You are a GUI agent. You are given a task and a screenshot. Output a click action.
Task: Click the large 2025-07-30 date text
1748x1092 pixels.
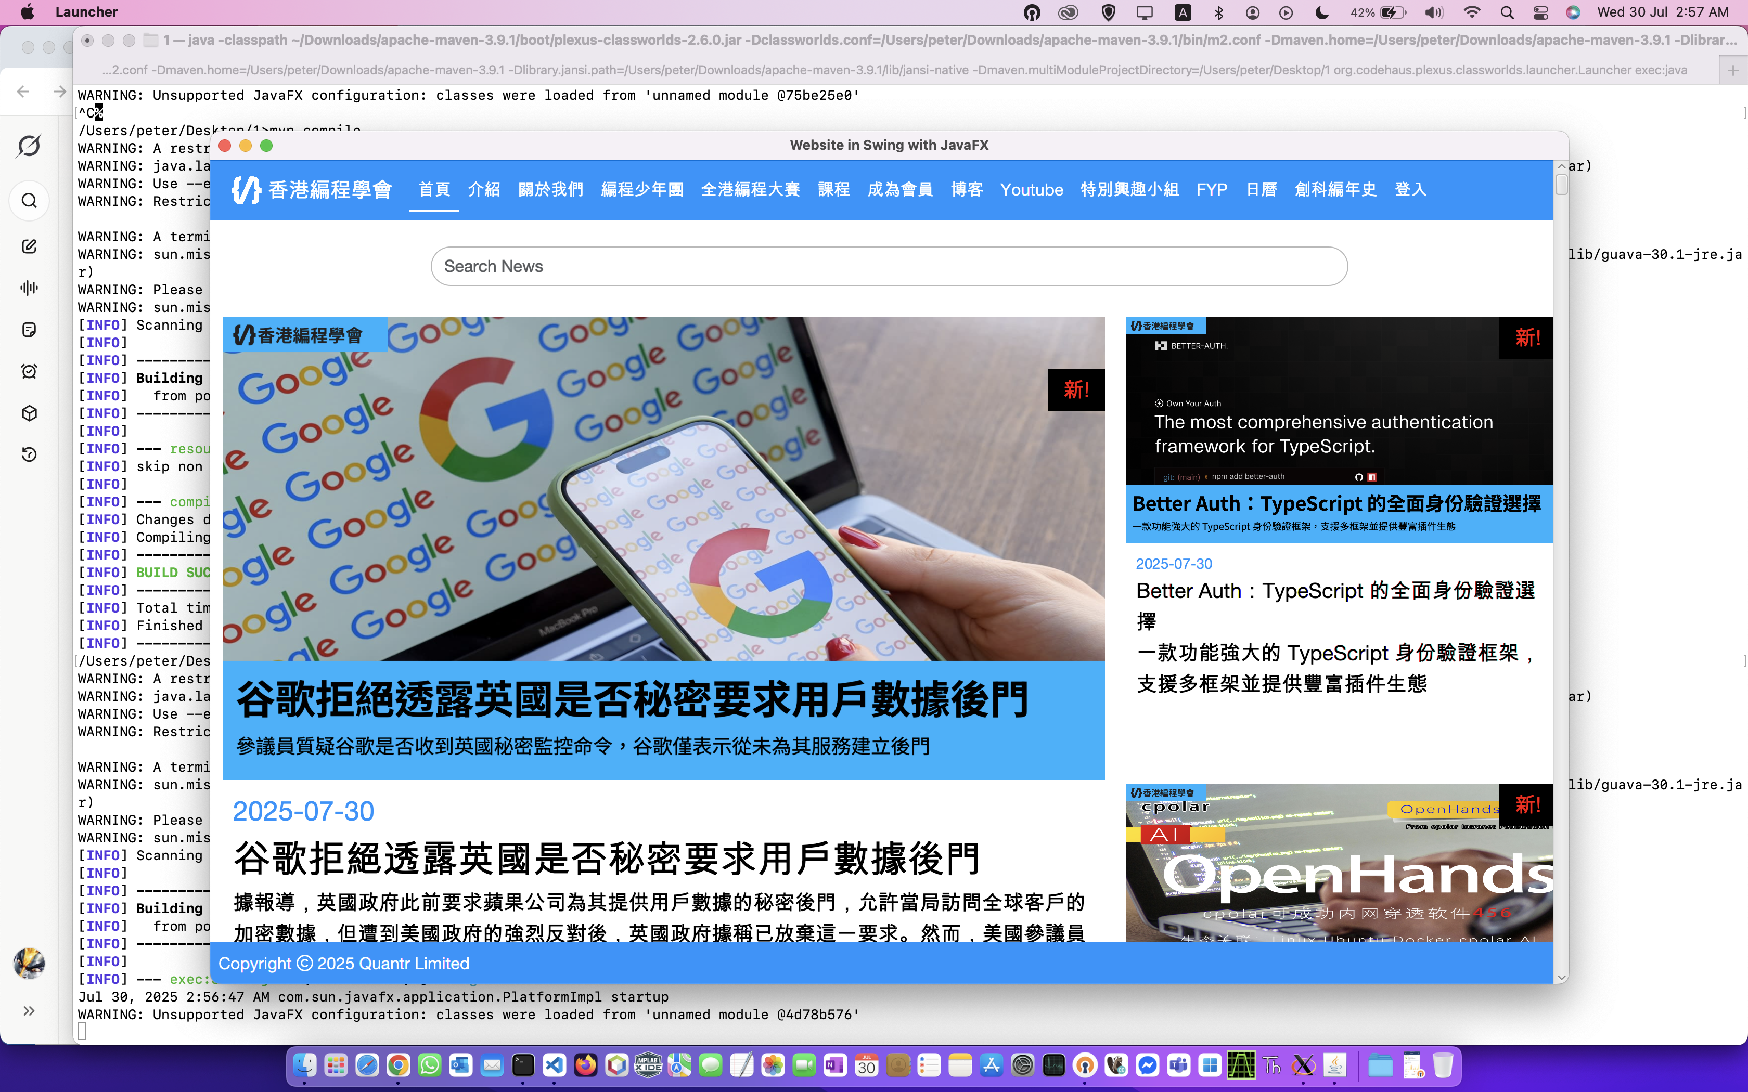tap(303, 811)
